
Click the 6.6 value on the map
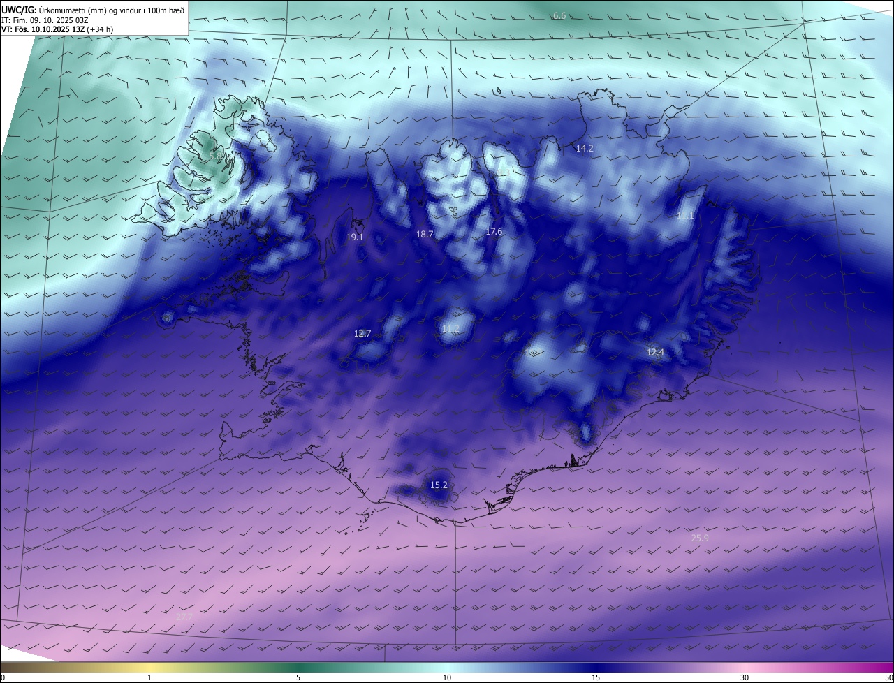(559, 15)
